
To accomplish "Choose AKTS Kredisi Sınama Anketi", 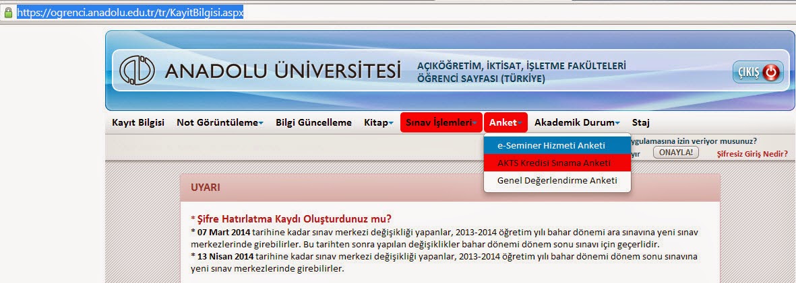I will pos(557,163).
